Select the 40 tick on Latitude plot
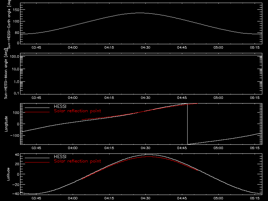Screen dimensions: 268x201 coord(17,155)
